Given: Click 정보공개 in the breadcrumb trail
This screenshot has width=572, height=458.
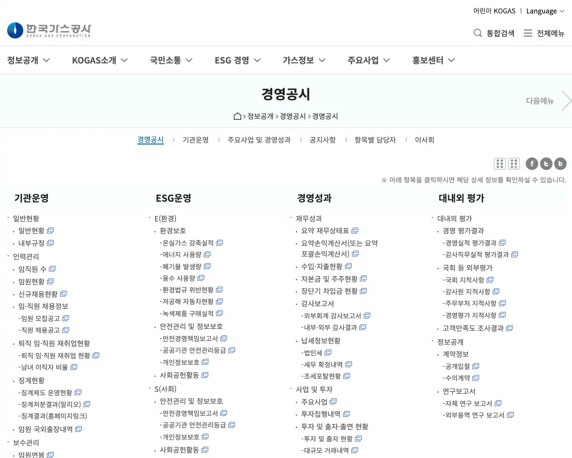Looking at the screenshot, I should [x=261, y=116].
